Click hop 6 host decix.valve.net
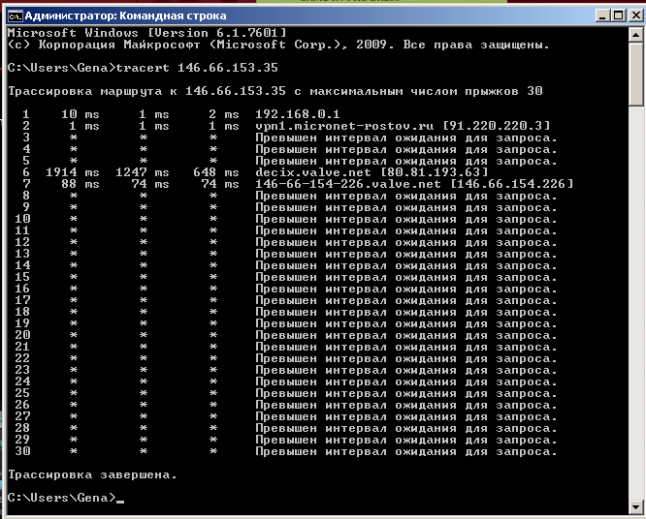Viewport: 646px width, 519px height. pos(313,172)
